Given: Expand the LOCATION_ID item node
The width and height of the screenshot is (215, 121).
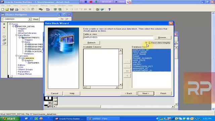Looking at the screenshot, I should tap(26, 51).
